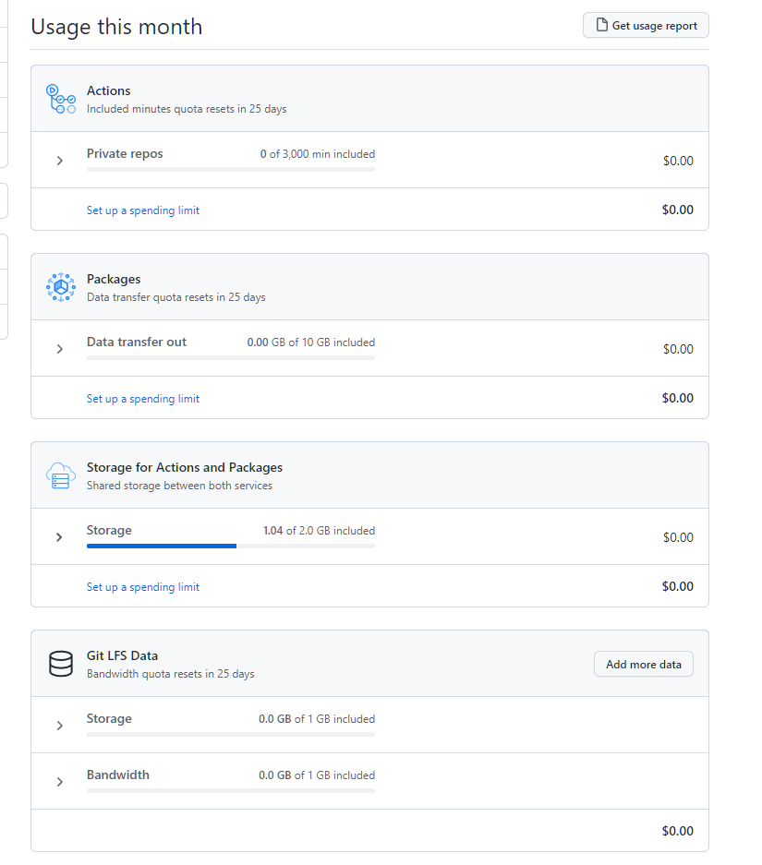Expand the Git LFS Bandwidth row
The height and width of the screenshot is (865, 762).
[59, 781]
